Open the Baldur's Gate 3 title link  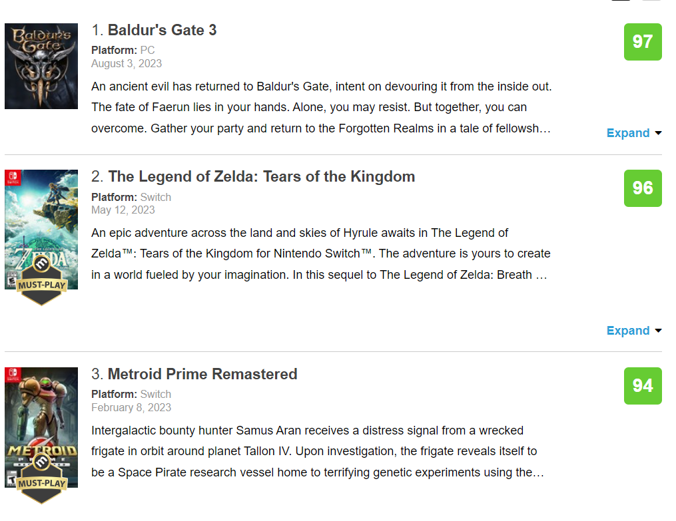(x=162, y=31)
